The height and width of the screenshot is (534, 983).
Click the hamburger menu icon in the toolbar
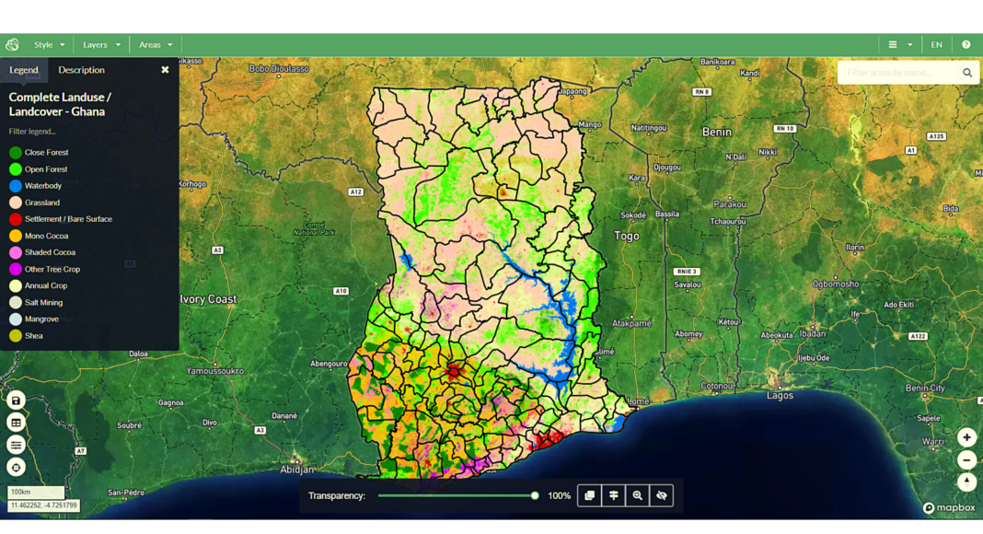893,44
